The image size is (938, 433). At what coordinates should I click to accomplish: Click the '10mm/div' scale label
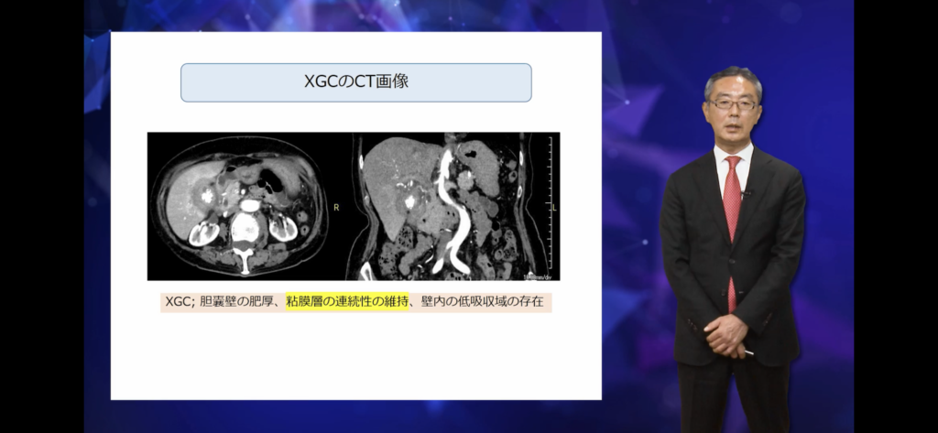pyautogui.click(x=540, y=275)
